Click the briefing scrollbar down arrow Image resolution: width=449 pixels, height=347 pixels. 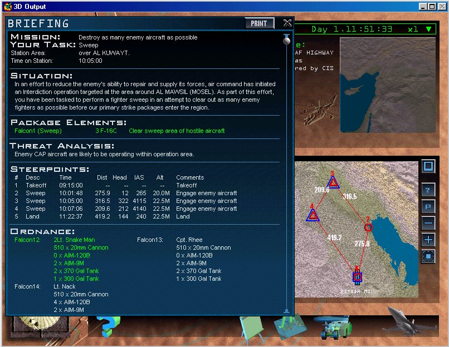tap(286, 311)
